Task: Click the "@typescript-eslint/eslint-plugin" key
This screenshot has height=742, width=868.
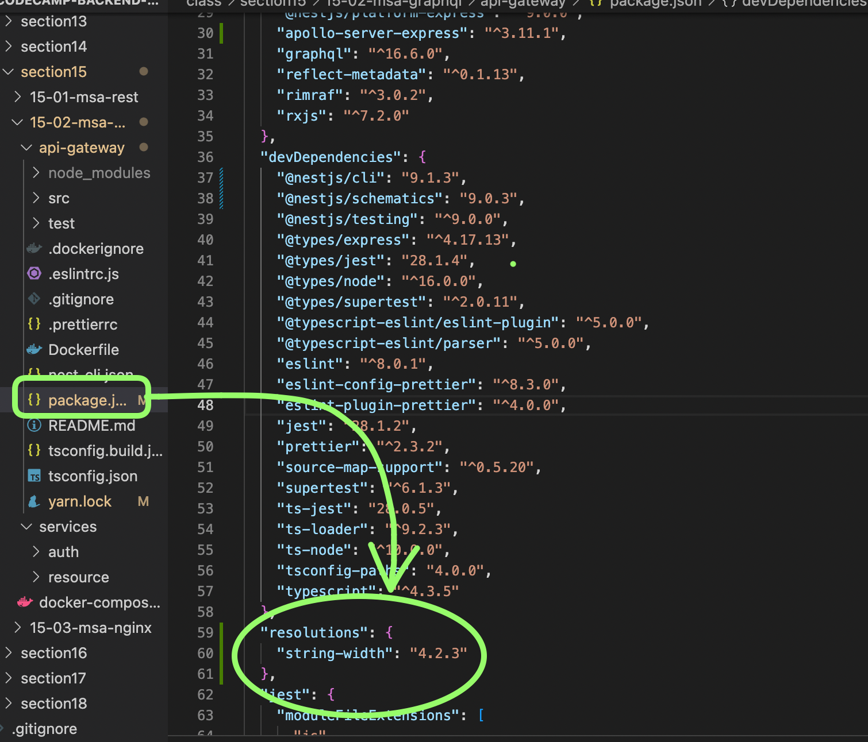Action: click(418, 322)
